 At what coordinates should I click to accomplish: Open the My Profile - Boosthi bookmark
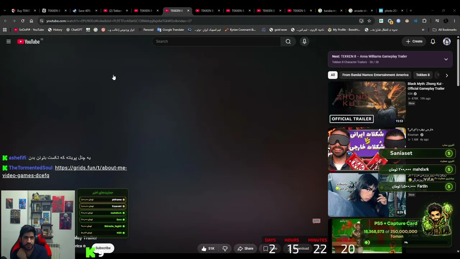coord(344,30)
